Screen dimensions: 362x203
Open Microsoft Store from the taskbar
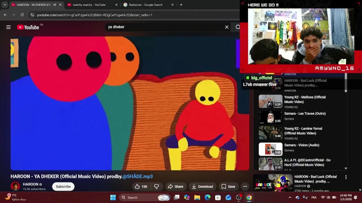click(218, 197)
